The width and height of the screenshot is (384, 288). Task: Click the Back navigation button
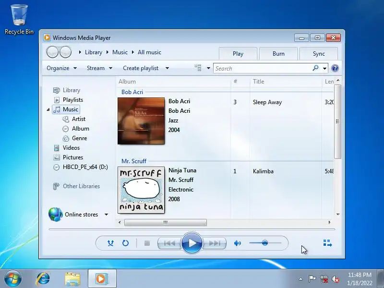click(52, 52)
